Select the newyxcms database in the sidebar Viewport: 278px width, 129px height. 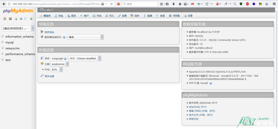click(x=12, y=48)
